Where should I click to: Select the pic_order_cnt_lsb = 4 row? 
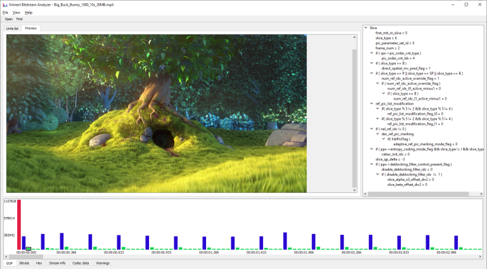click(x=398, y=58)
